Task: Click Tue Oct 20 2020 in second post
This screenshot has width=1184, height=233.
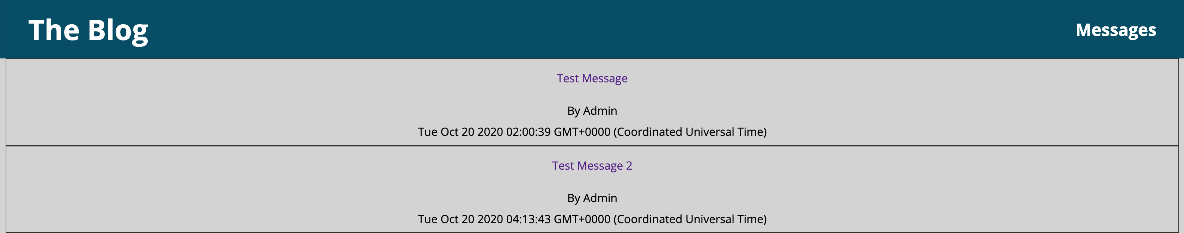Action: pyautogui.click(x=460, y=219)
